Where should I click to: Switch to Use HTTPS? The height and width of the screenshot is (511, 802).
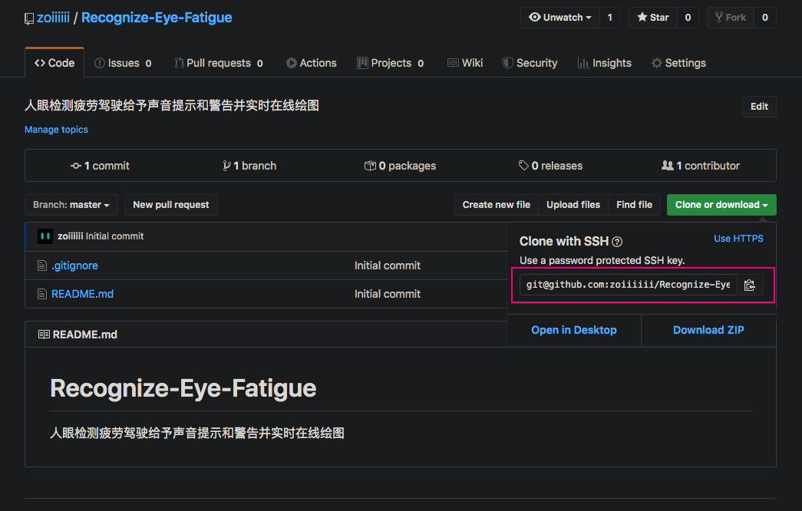click(x=738, y=239)
